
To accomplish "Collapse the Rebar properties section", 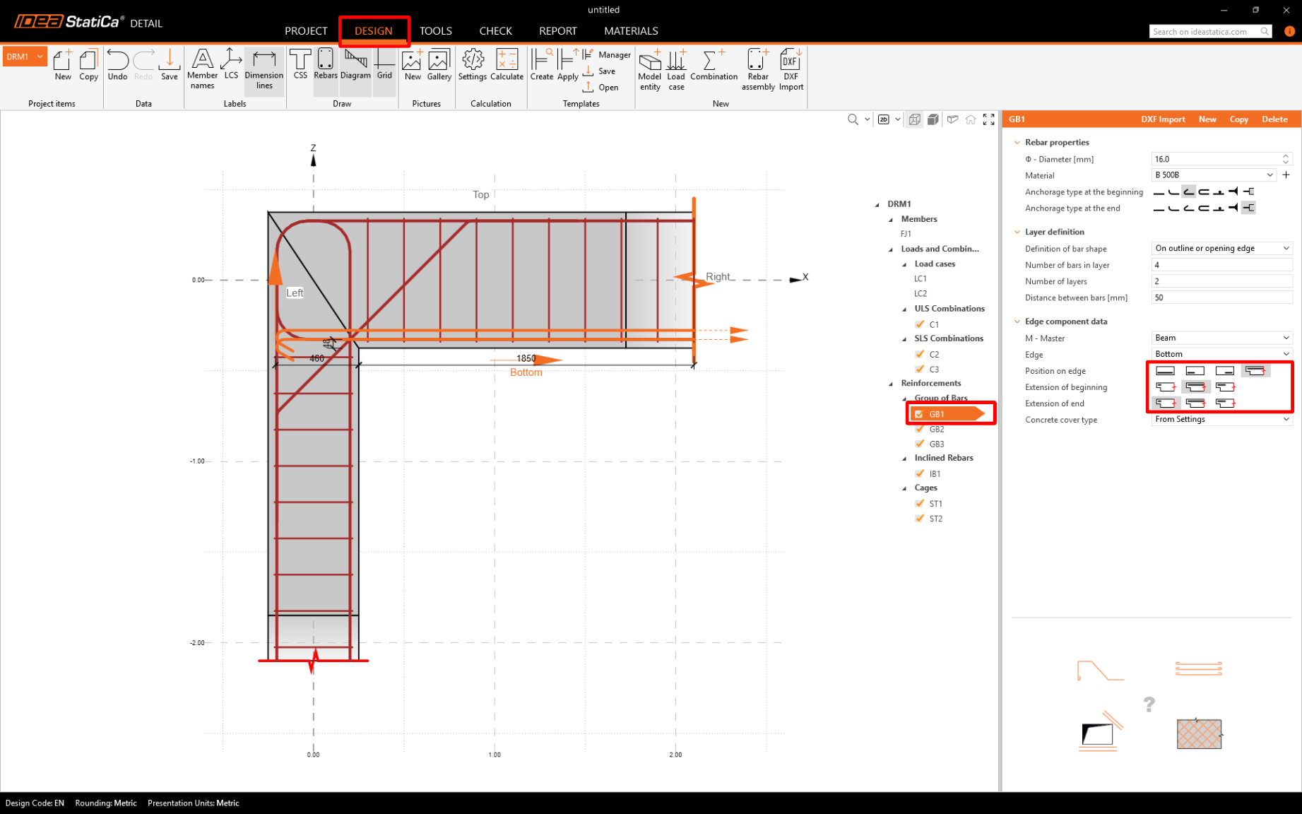I will click(x=1017, y=142).
